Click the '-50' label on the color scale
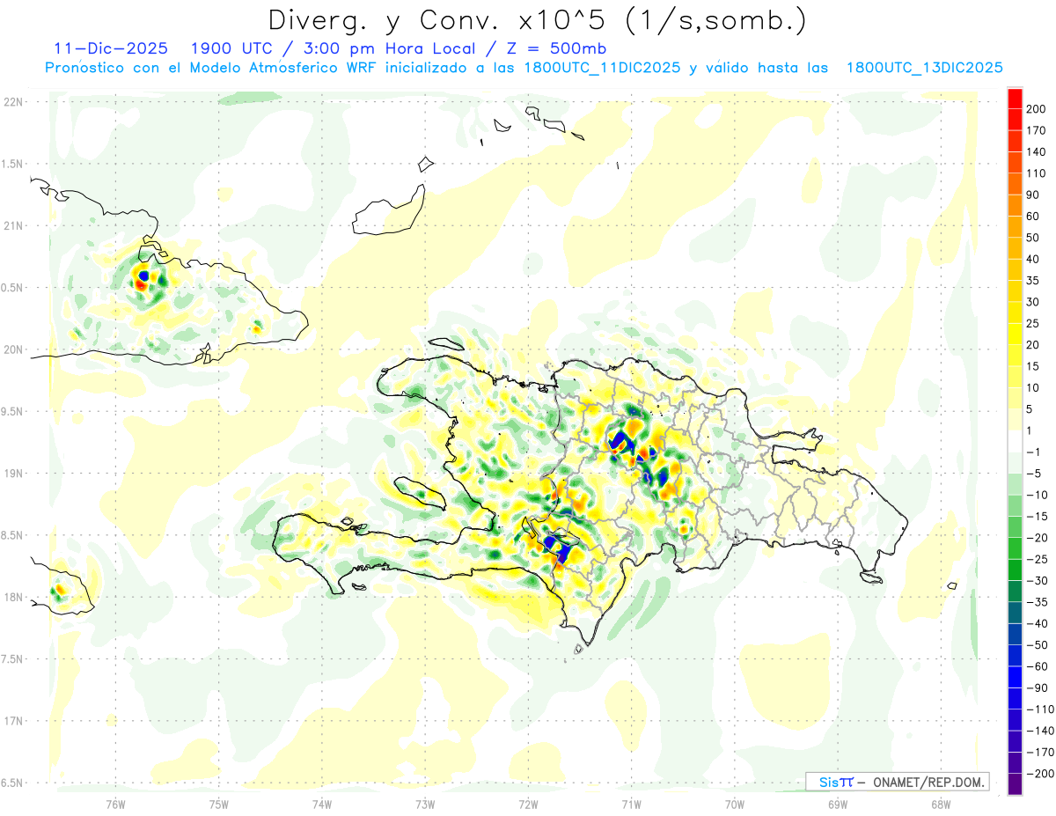Screen dimensions: 1056x816 point(1037,644)
